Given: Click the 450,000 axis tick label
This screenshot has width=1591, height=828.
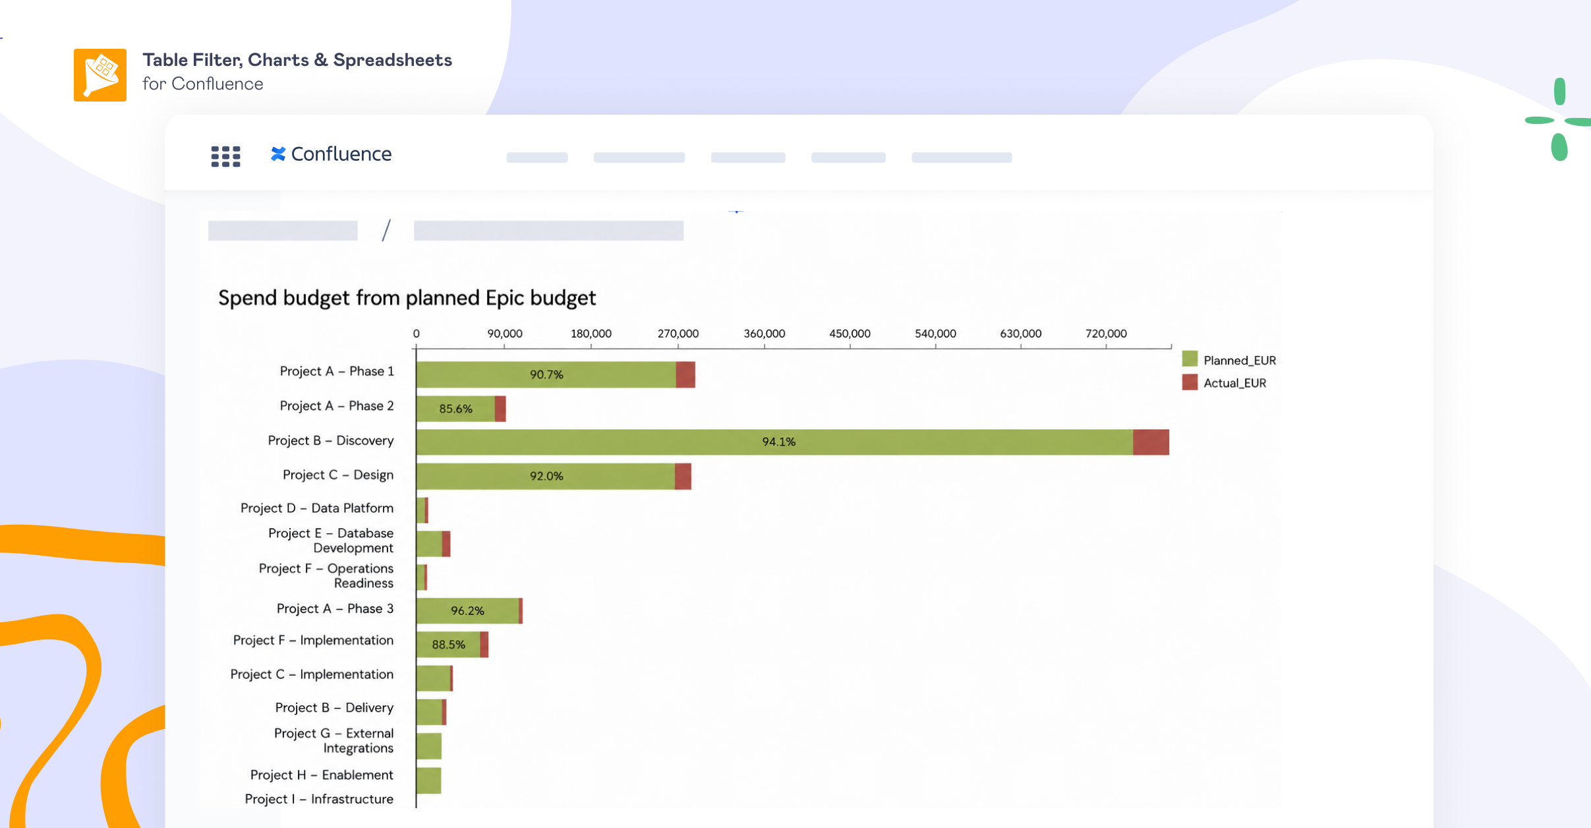Looking at the screenshot, I should coord(850,334).
